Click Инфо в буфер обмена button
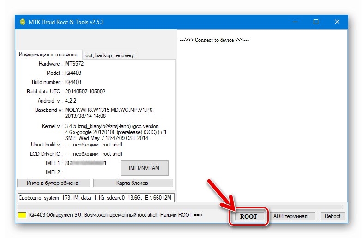The width and height of the screenshot is (363, 238). [53, 183]
